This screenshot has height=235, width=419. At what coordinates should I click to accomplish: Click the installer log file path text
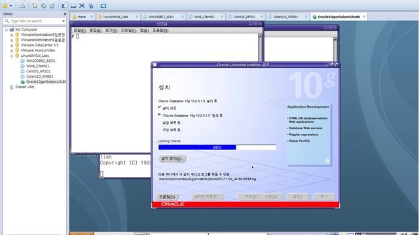coord(208,179)
